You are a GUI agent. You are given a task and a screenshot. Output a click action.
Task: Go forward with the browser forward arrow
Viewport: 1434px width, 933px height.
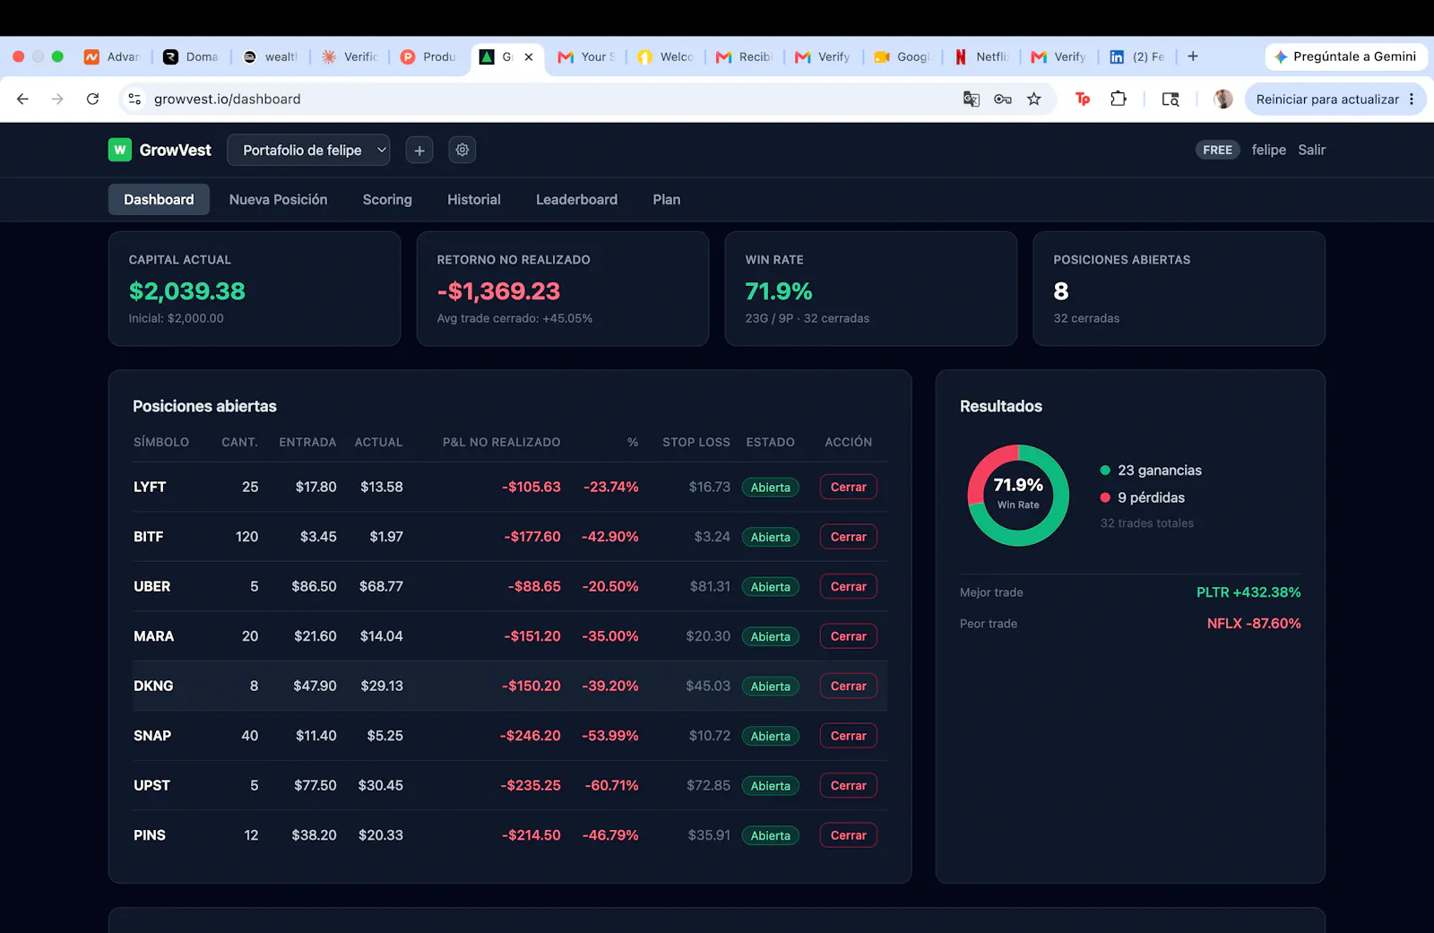57,99
